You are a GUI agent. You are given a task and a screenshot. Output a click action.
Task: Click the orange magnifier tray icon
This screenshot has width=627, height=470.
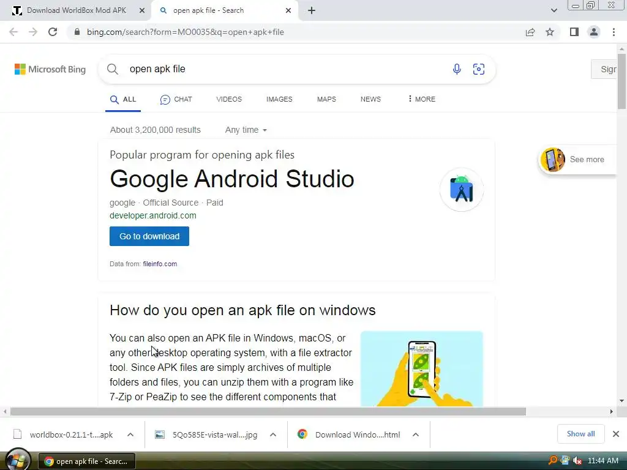[553, 460]
